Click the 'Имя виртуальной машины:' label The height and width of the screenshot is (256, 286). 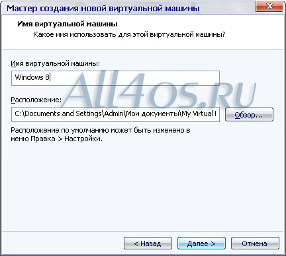(56, 64)
